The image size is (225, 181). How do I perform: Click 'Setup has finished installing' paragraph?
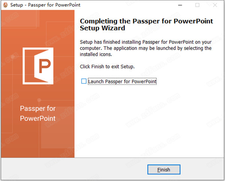pos(145,48)
